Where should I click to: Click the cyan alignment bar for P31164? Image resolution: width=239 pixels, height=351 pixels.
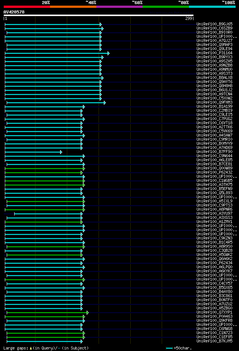point(57,53)
